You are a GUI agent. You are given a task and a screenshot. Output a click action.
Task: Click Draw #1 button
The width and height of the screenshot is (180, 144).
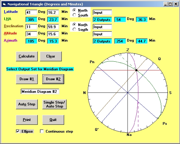26,79
